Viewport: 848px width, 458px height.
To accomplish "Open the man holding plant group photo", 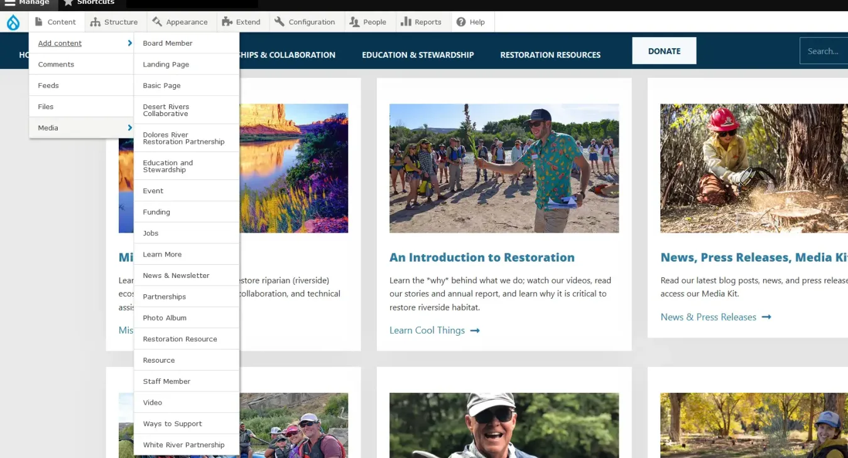I will pos(504,168).
